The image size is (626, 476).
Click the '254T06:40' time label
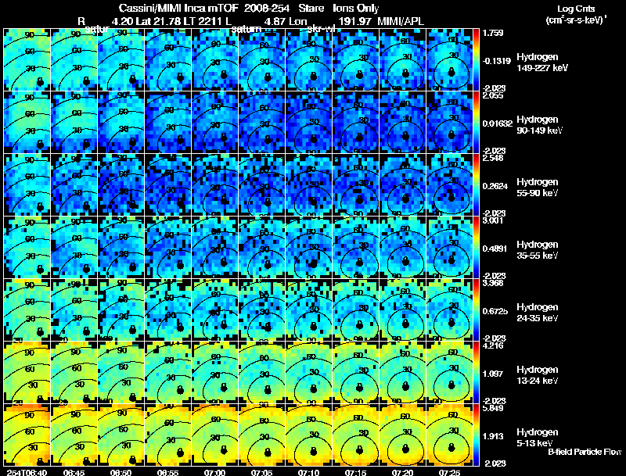tap(27, 472)
